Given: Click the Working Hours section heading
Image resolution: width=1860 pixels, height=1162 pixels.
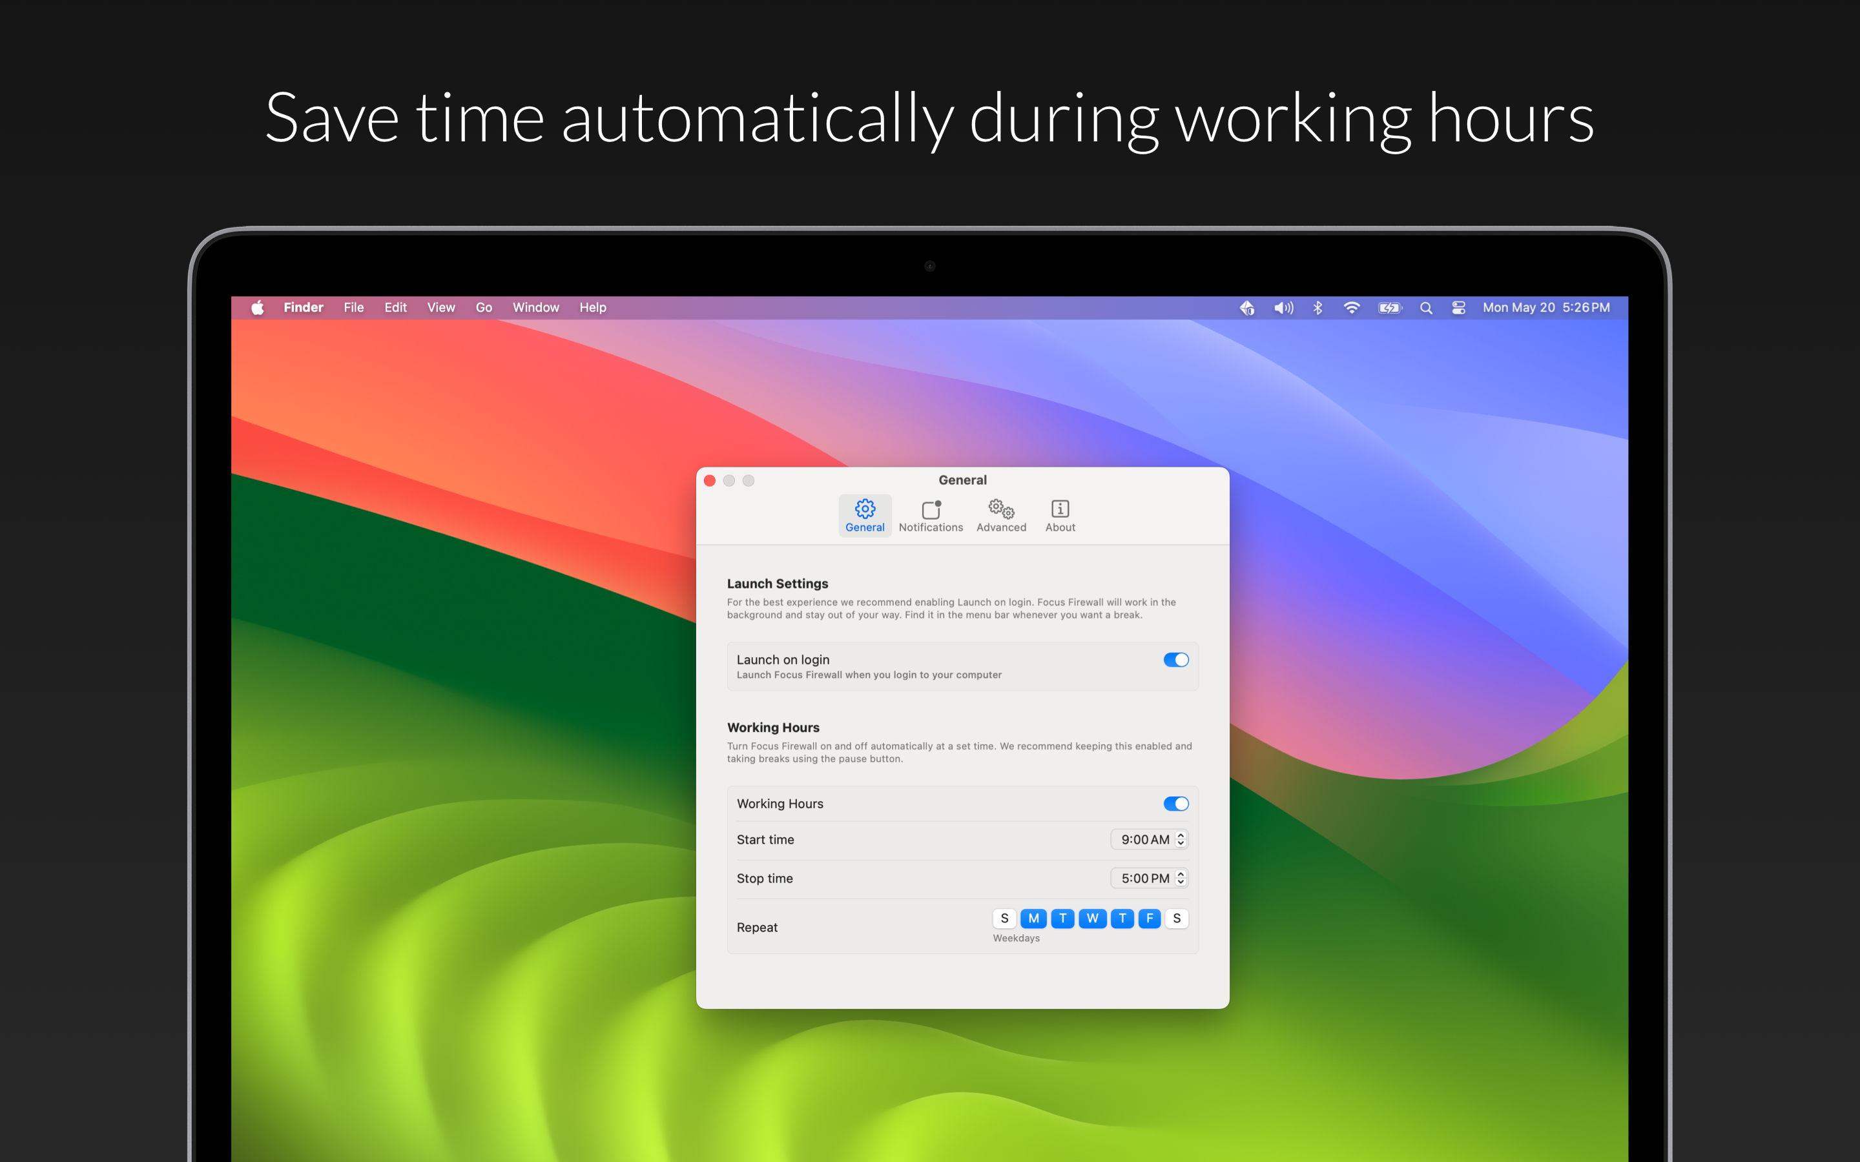Looking at the screenshot, I should coord(773,727).
